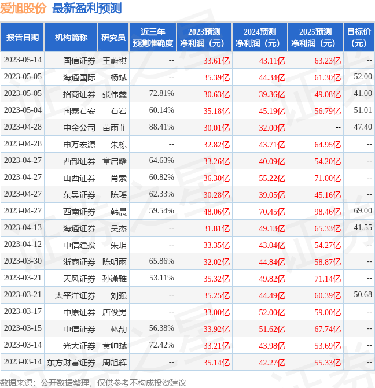Select the 机构简称 column header

71,38
